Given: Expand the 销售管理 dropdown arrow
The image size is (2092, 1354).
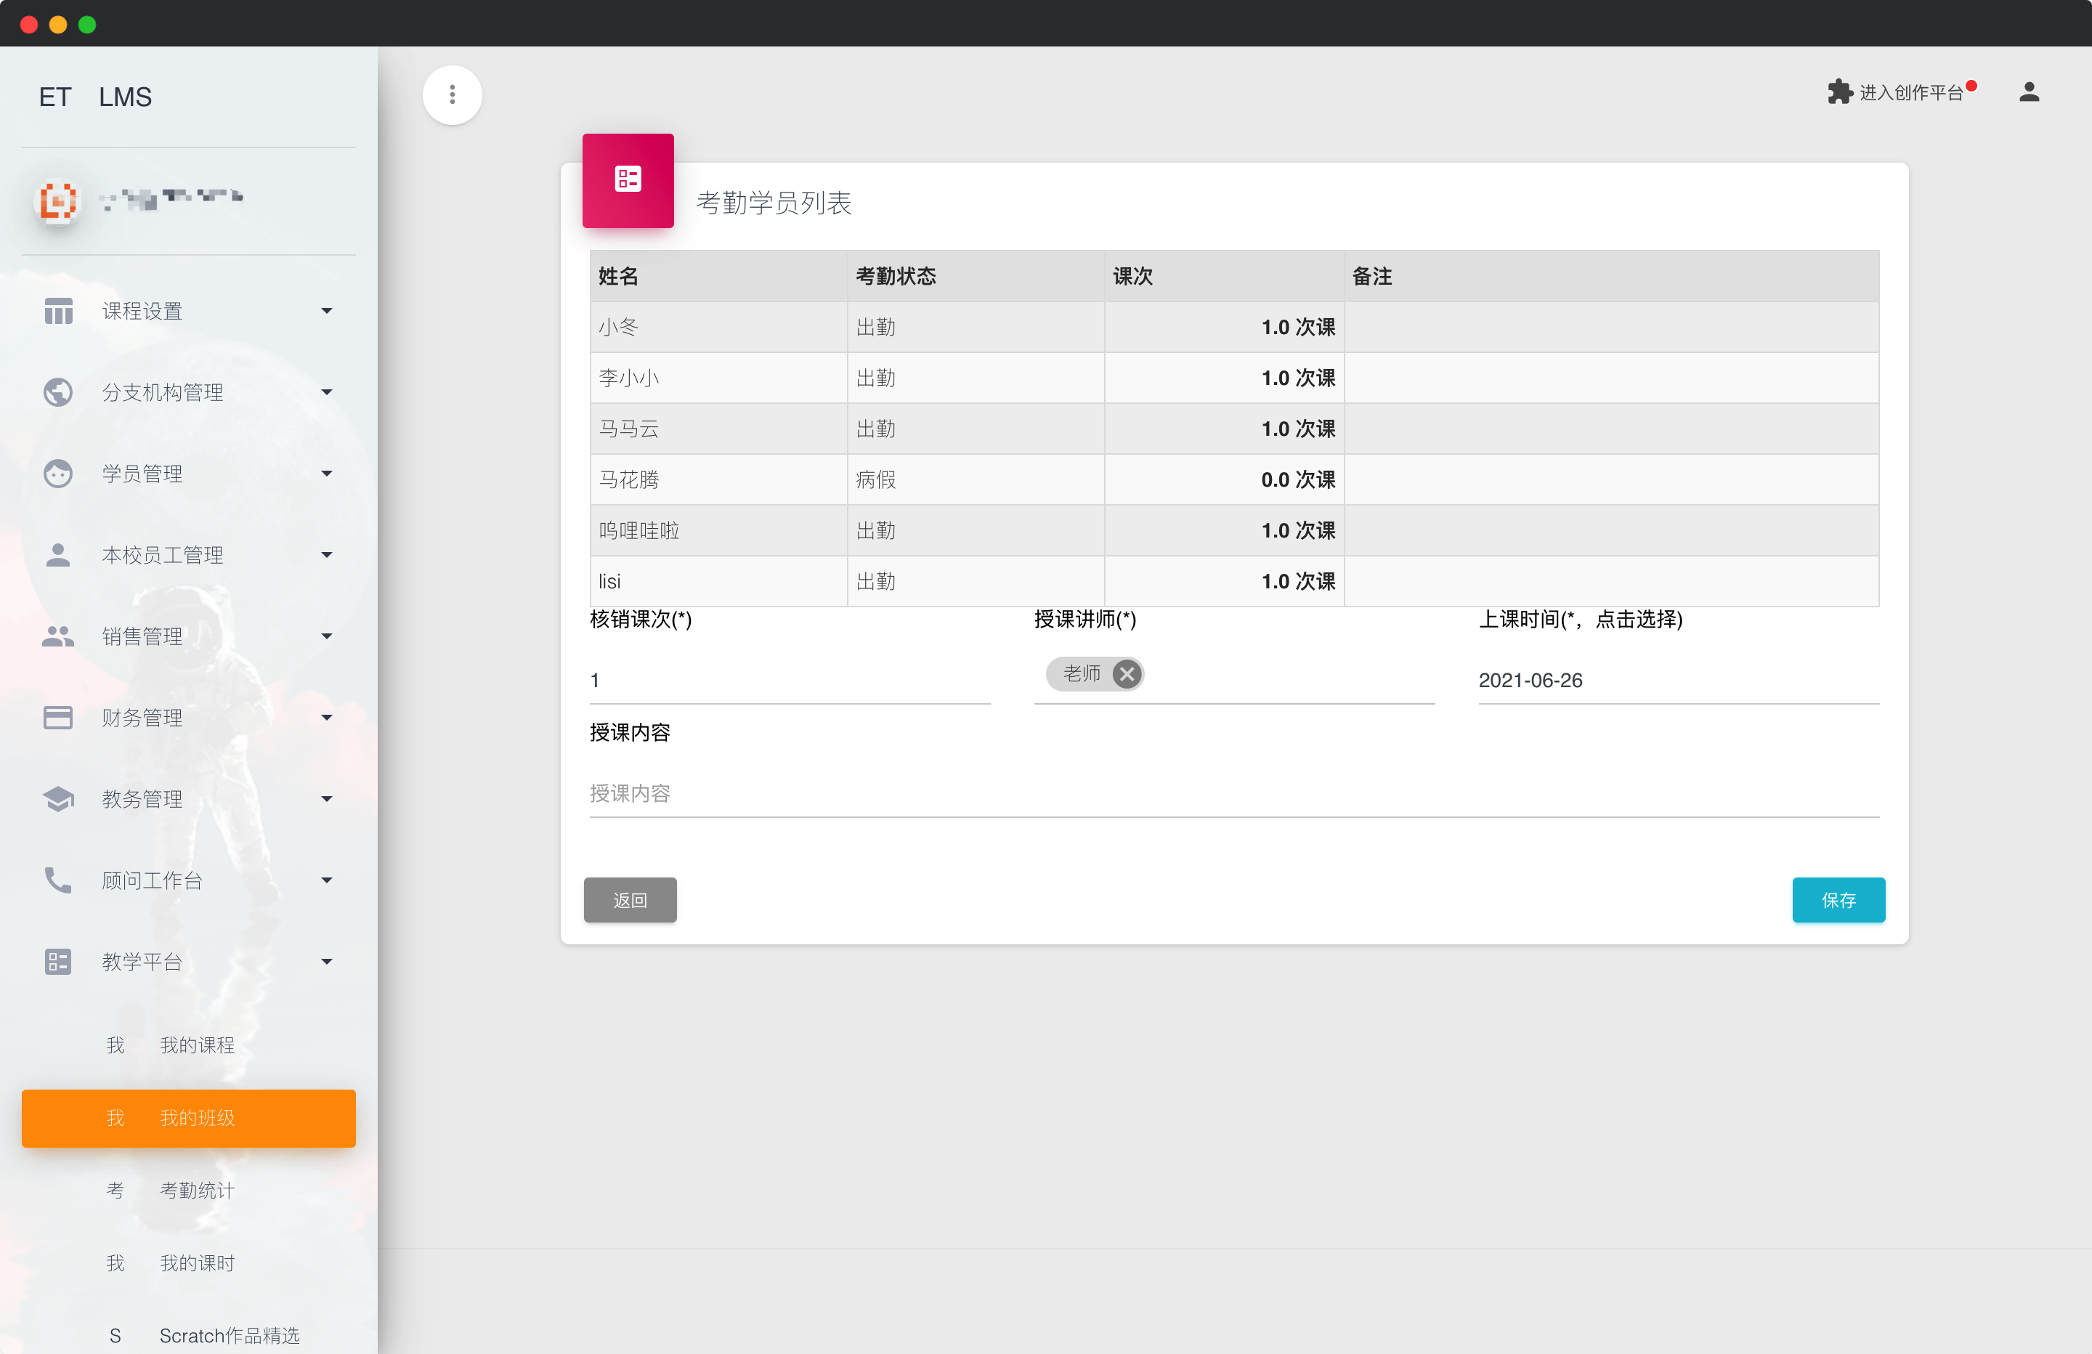Looking at the screenshot, I should 327,636.
